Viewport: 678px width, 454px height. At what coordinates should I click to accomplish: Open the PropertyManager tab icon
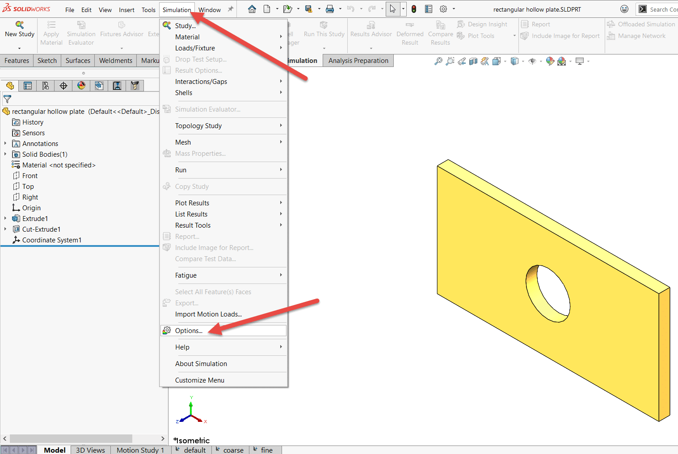tap(28, 86)
